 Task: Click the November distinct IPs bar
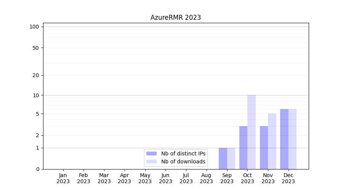264,147
